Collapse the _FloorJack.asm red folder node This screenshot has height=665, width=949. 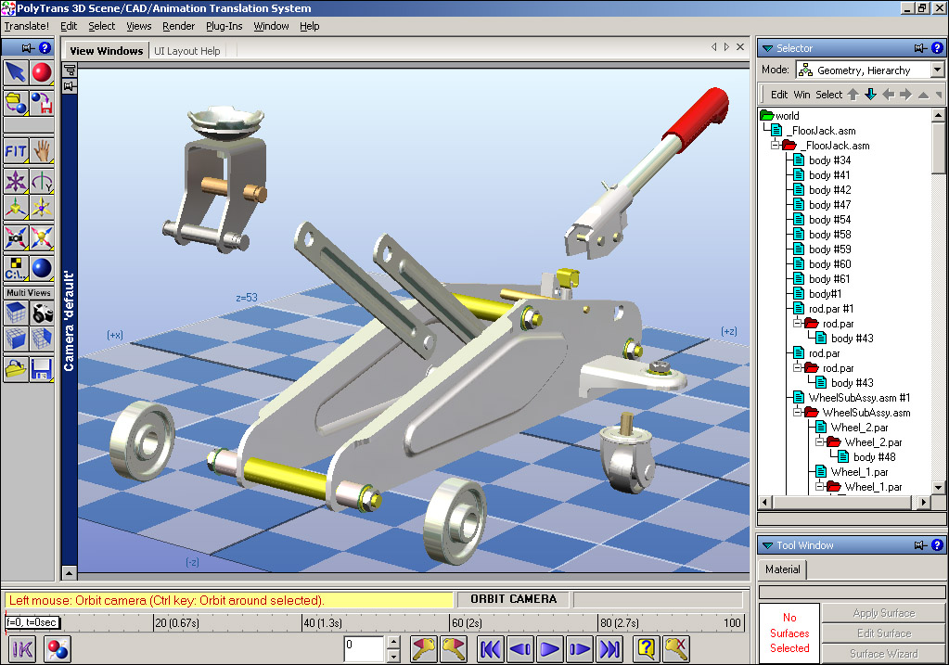click(774, 146)
